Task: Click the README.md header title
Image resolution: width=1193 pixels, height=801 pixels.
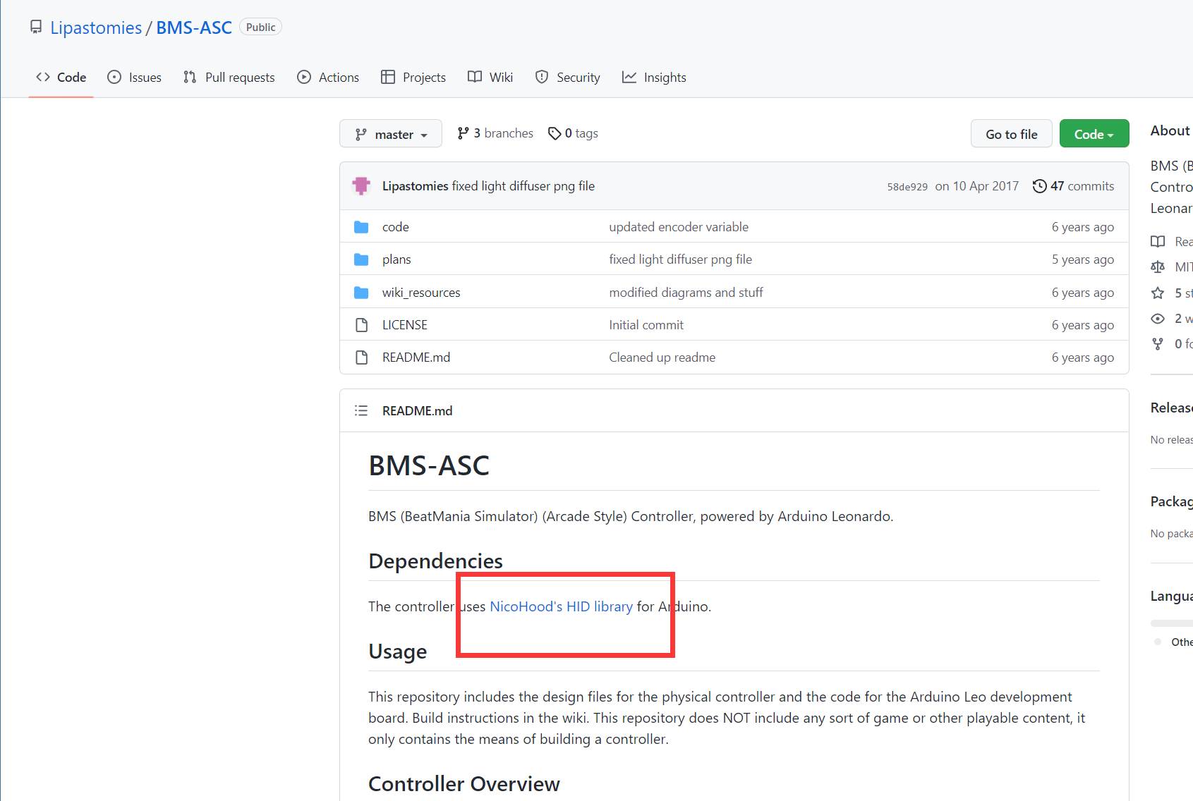Action: (417, 411)
